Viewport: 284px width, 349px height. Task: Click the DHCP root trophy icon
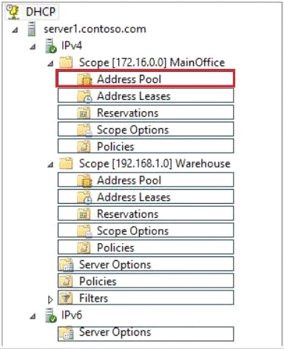(13, 11)
